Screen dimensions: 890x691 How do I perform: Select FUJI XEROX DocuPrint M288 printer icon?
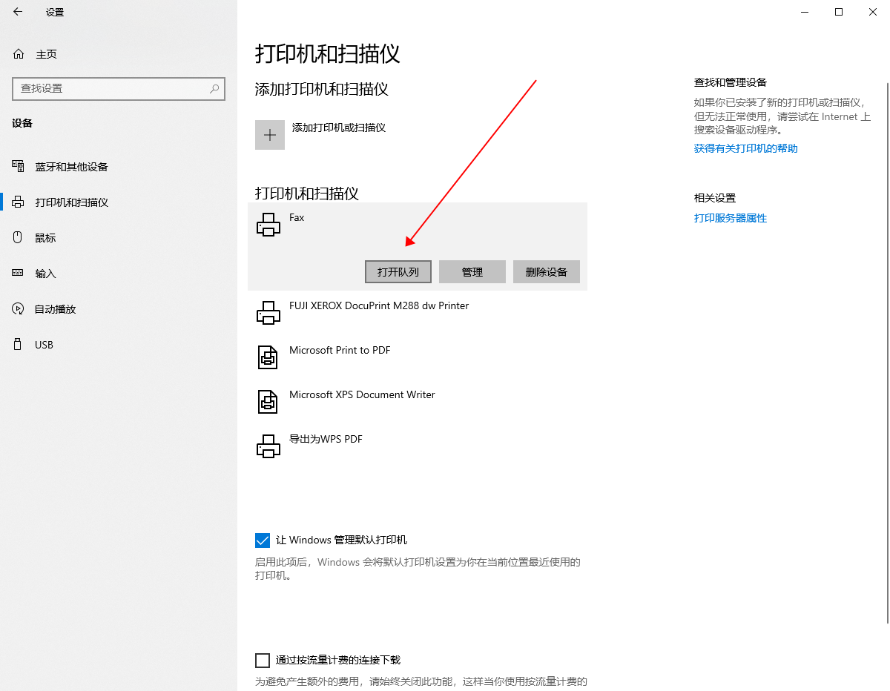tap(268, 312)
